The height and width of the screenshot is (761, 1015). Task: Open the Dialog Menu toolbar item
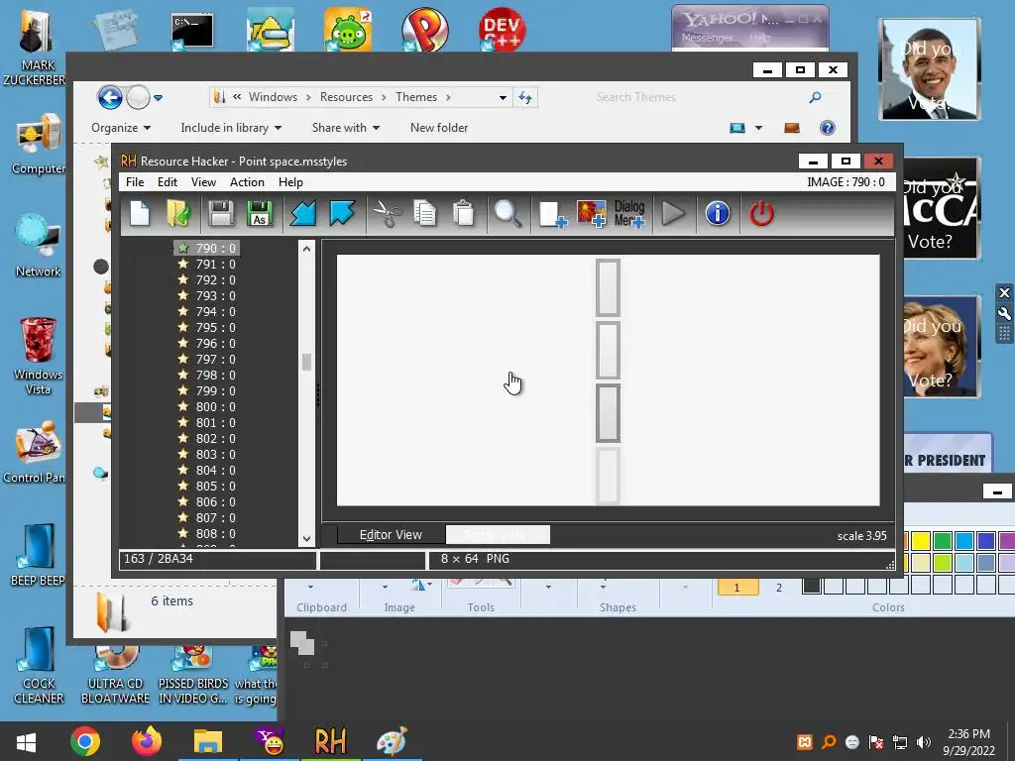629,214
